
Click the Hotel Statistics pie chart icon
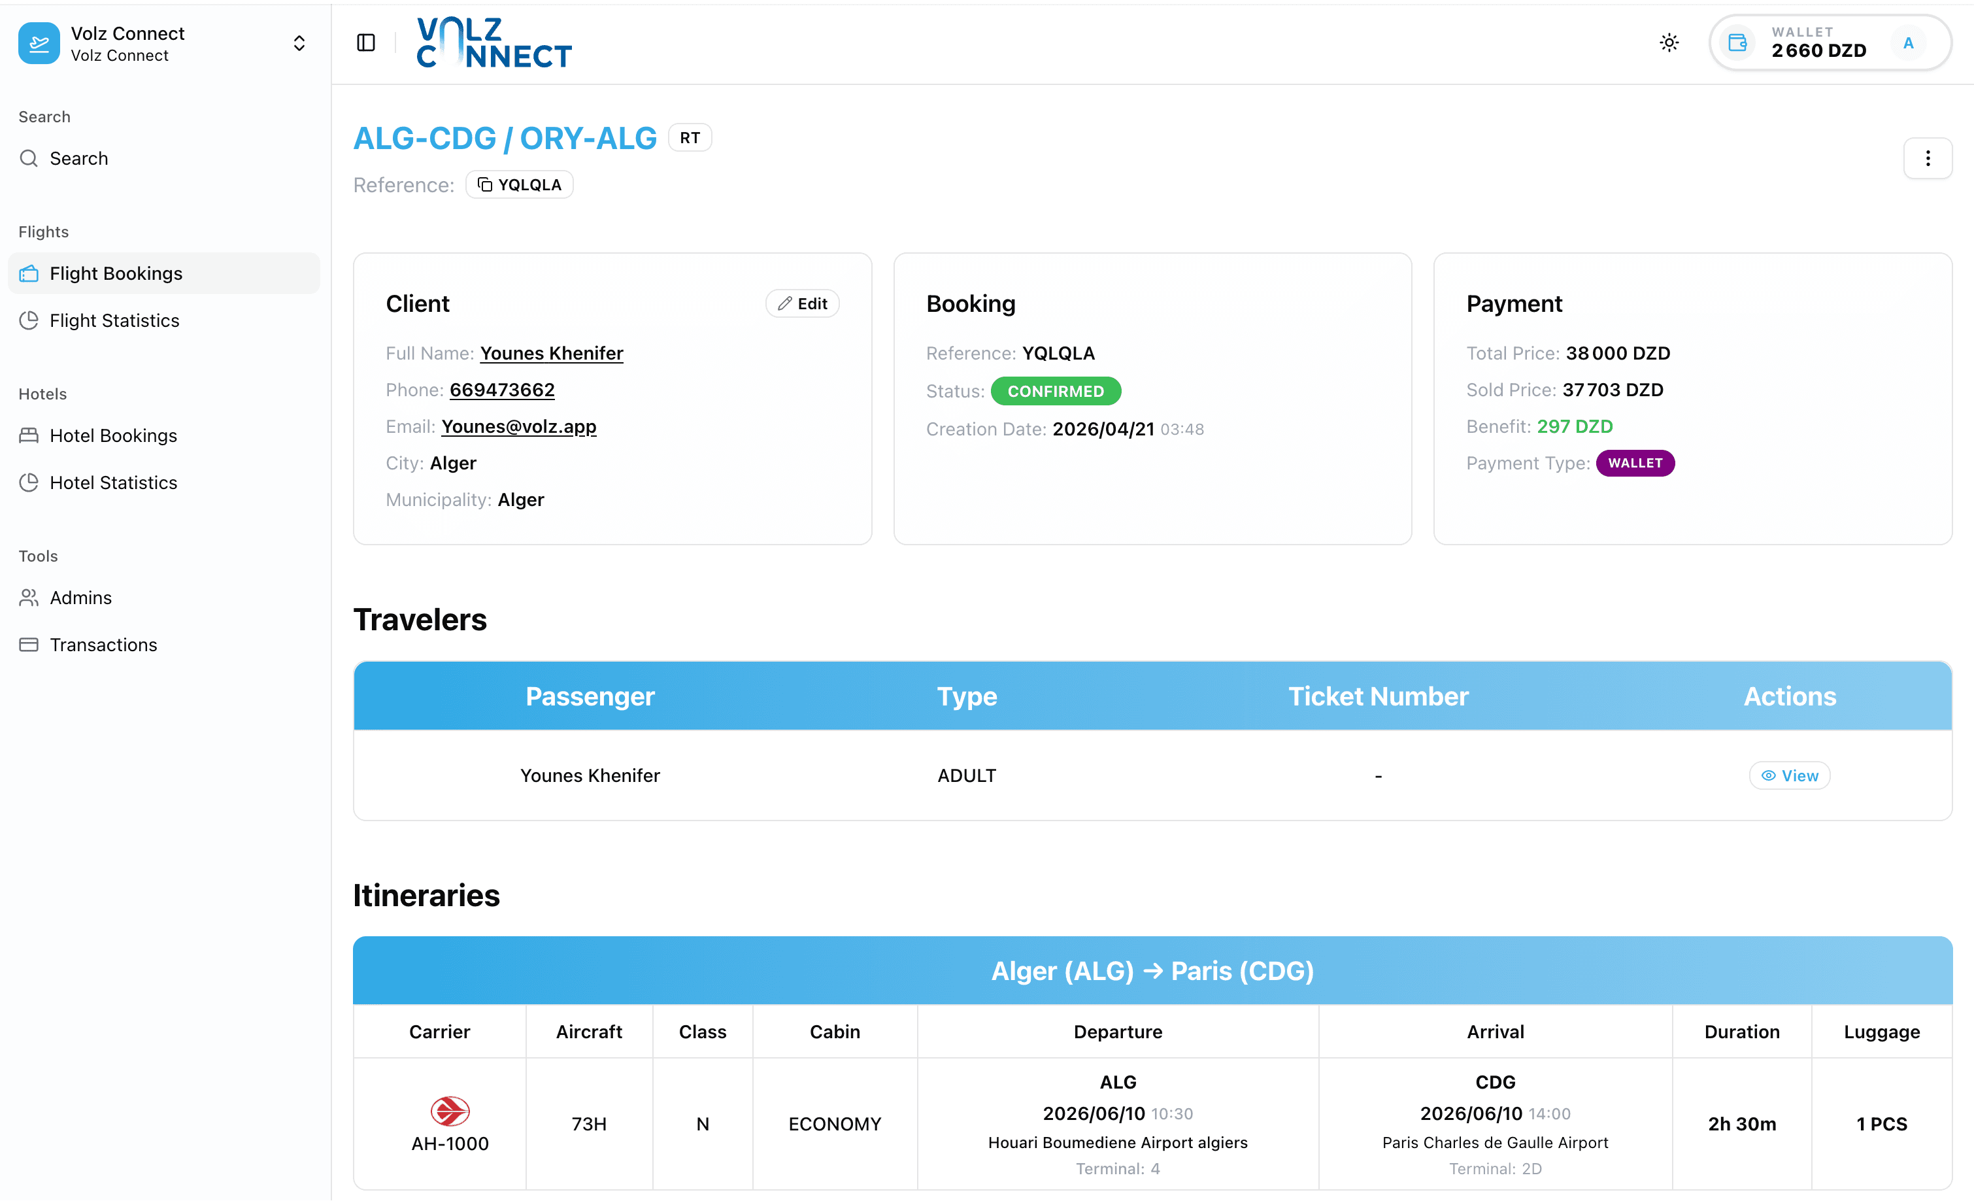29,483
